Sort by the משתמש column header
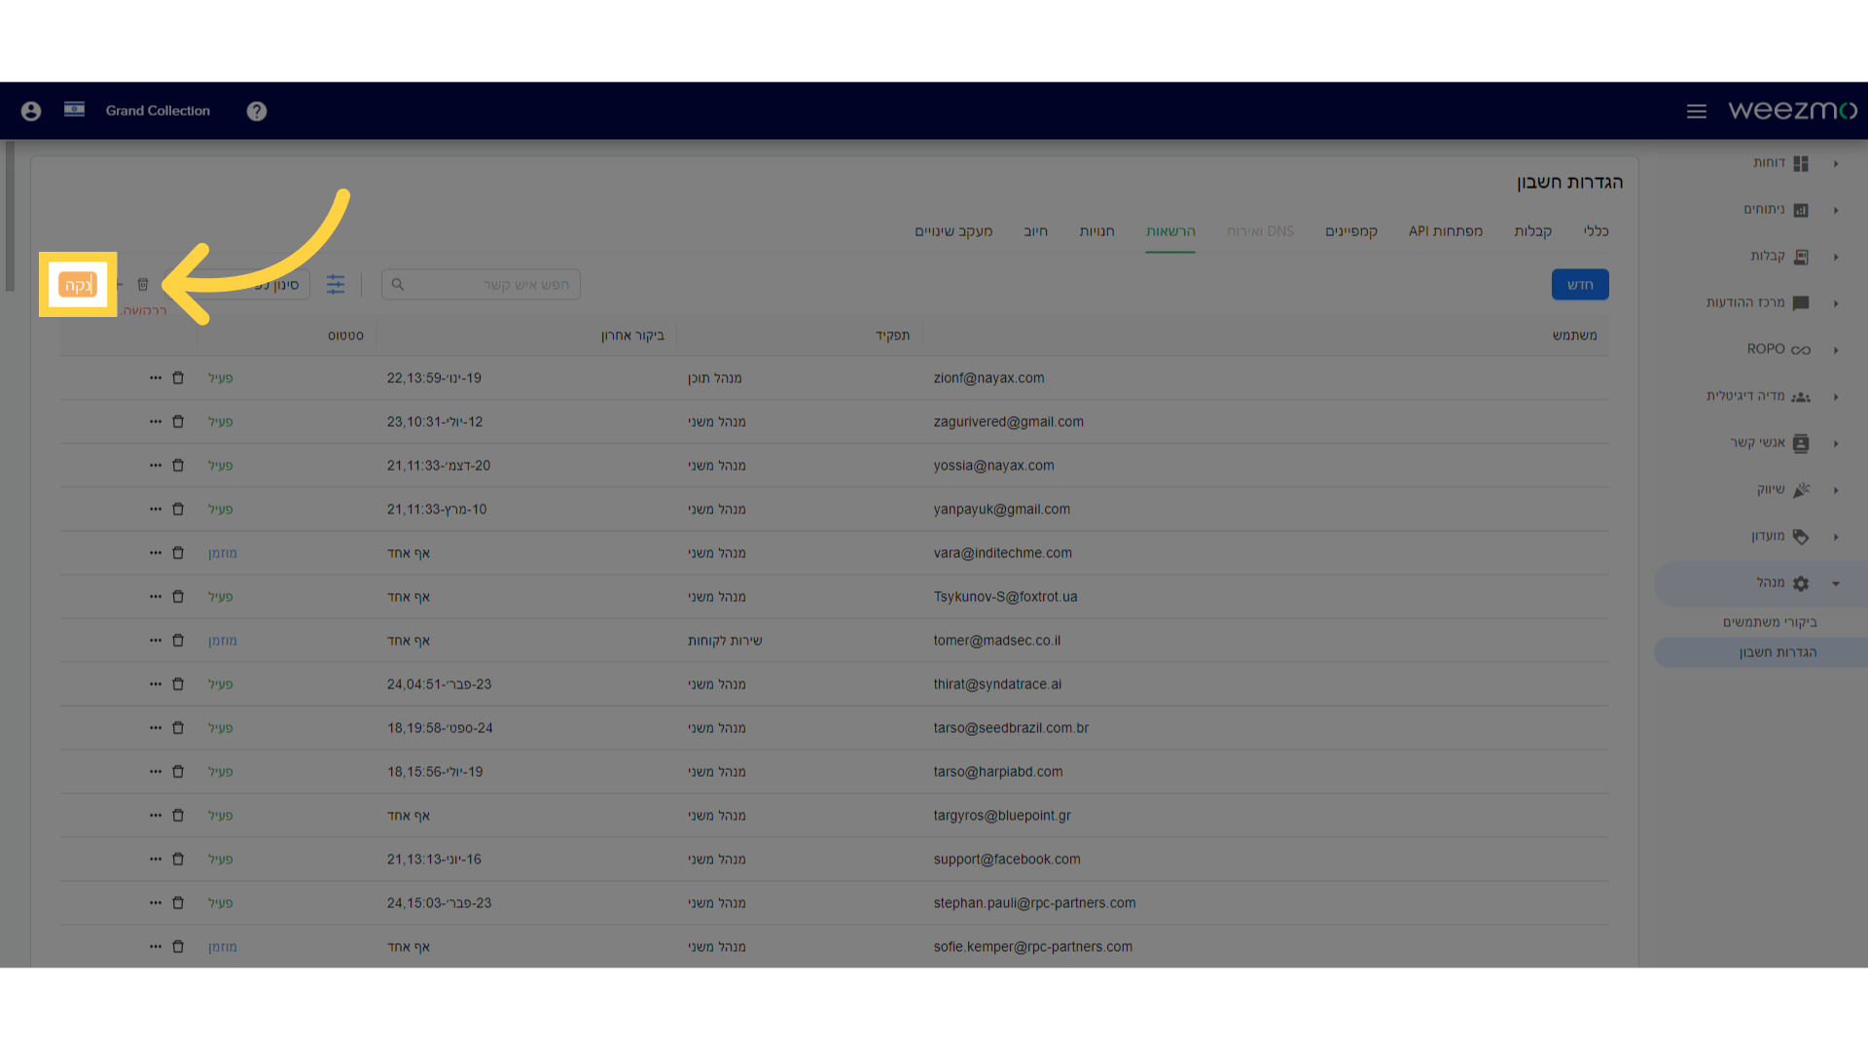Screen dimensions: 1868x1050 tap(1574, 335)
